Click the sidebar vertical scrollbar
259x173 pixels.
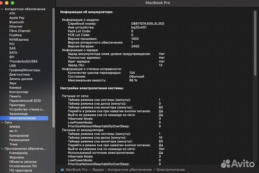click(54, 65)
